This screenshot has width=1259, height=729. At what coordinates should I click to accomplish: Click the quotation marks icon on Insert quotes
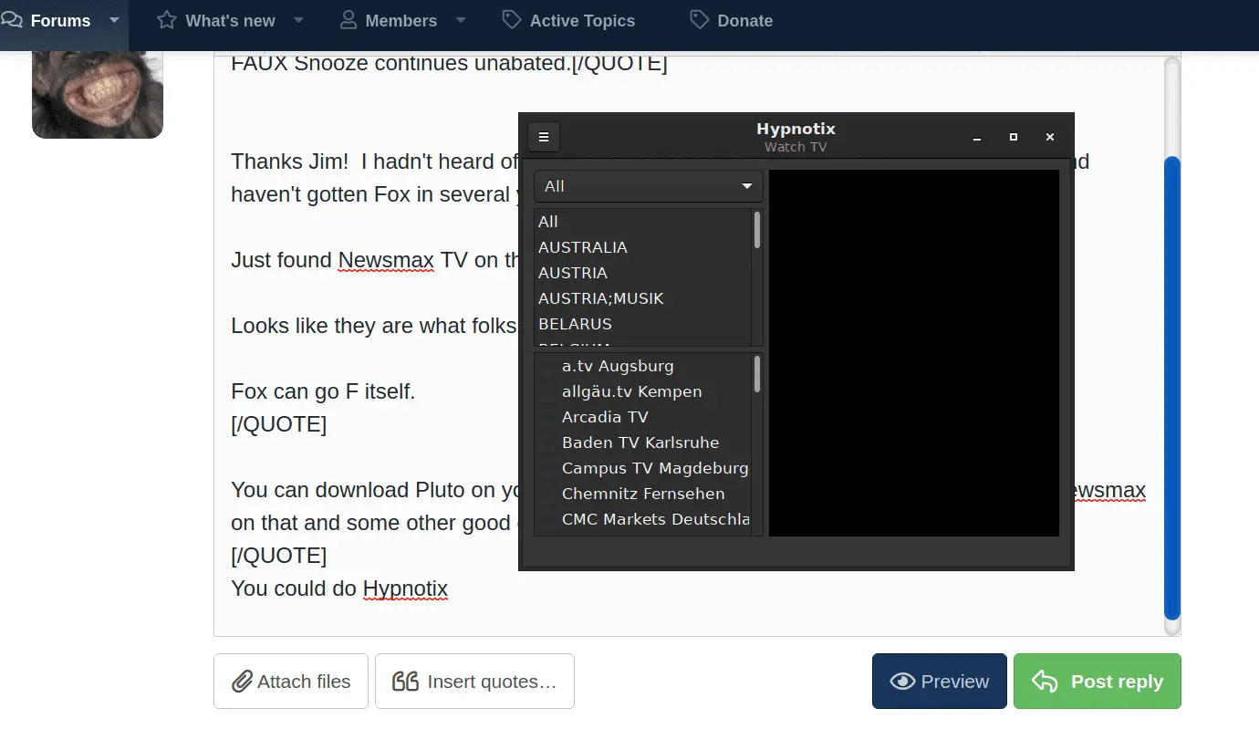pyautogui.click(x=404, y=681)
